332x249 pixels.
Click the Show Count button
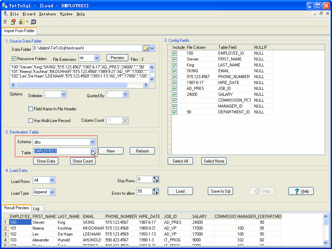[83, 161]
